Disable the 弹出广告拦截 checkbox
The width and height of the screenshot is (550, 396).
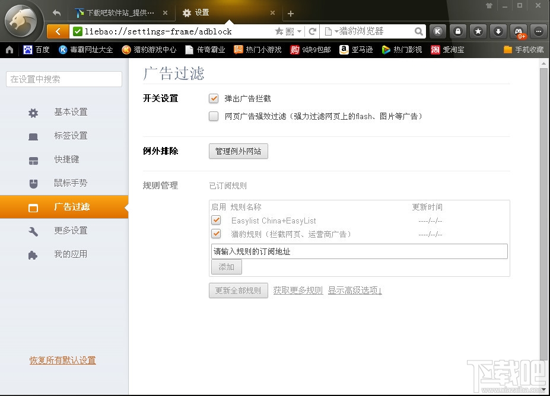click(x=213, y=98)
